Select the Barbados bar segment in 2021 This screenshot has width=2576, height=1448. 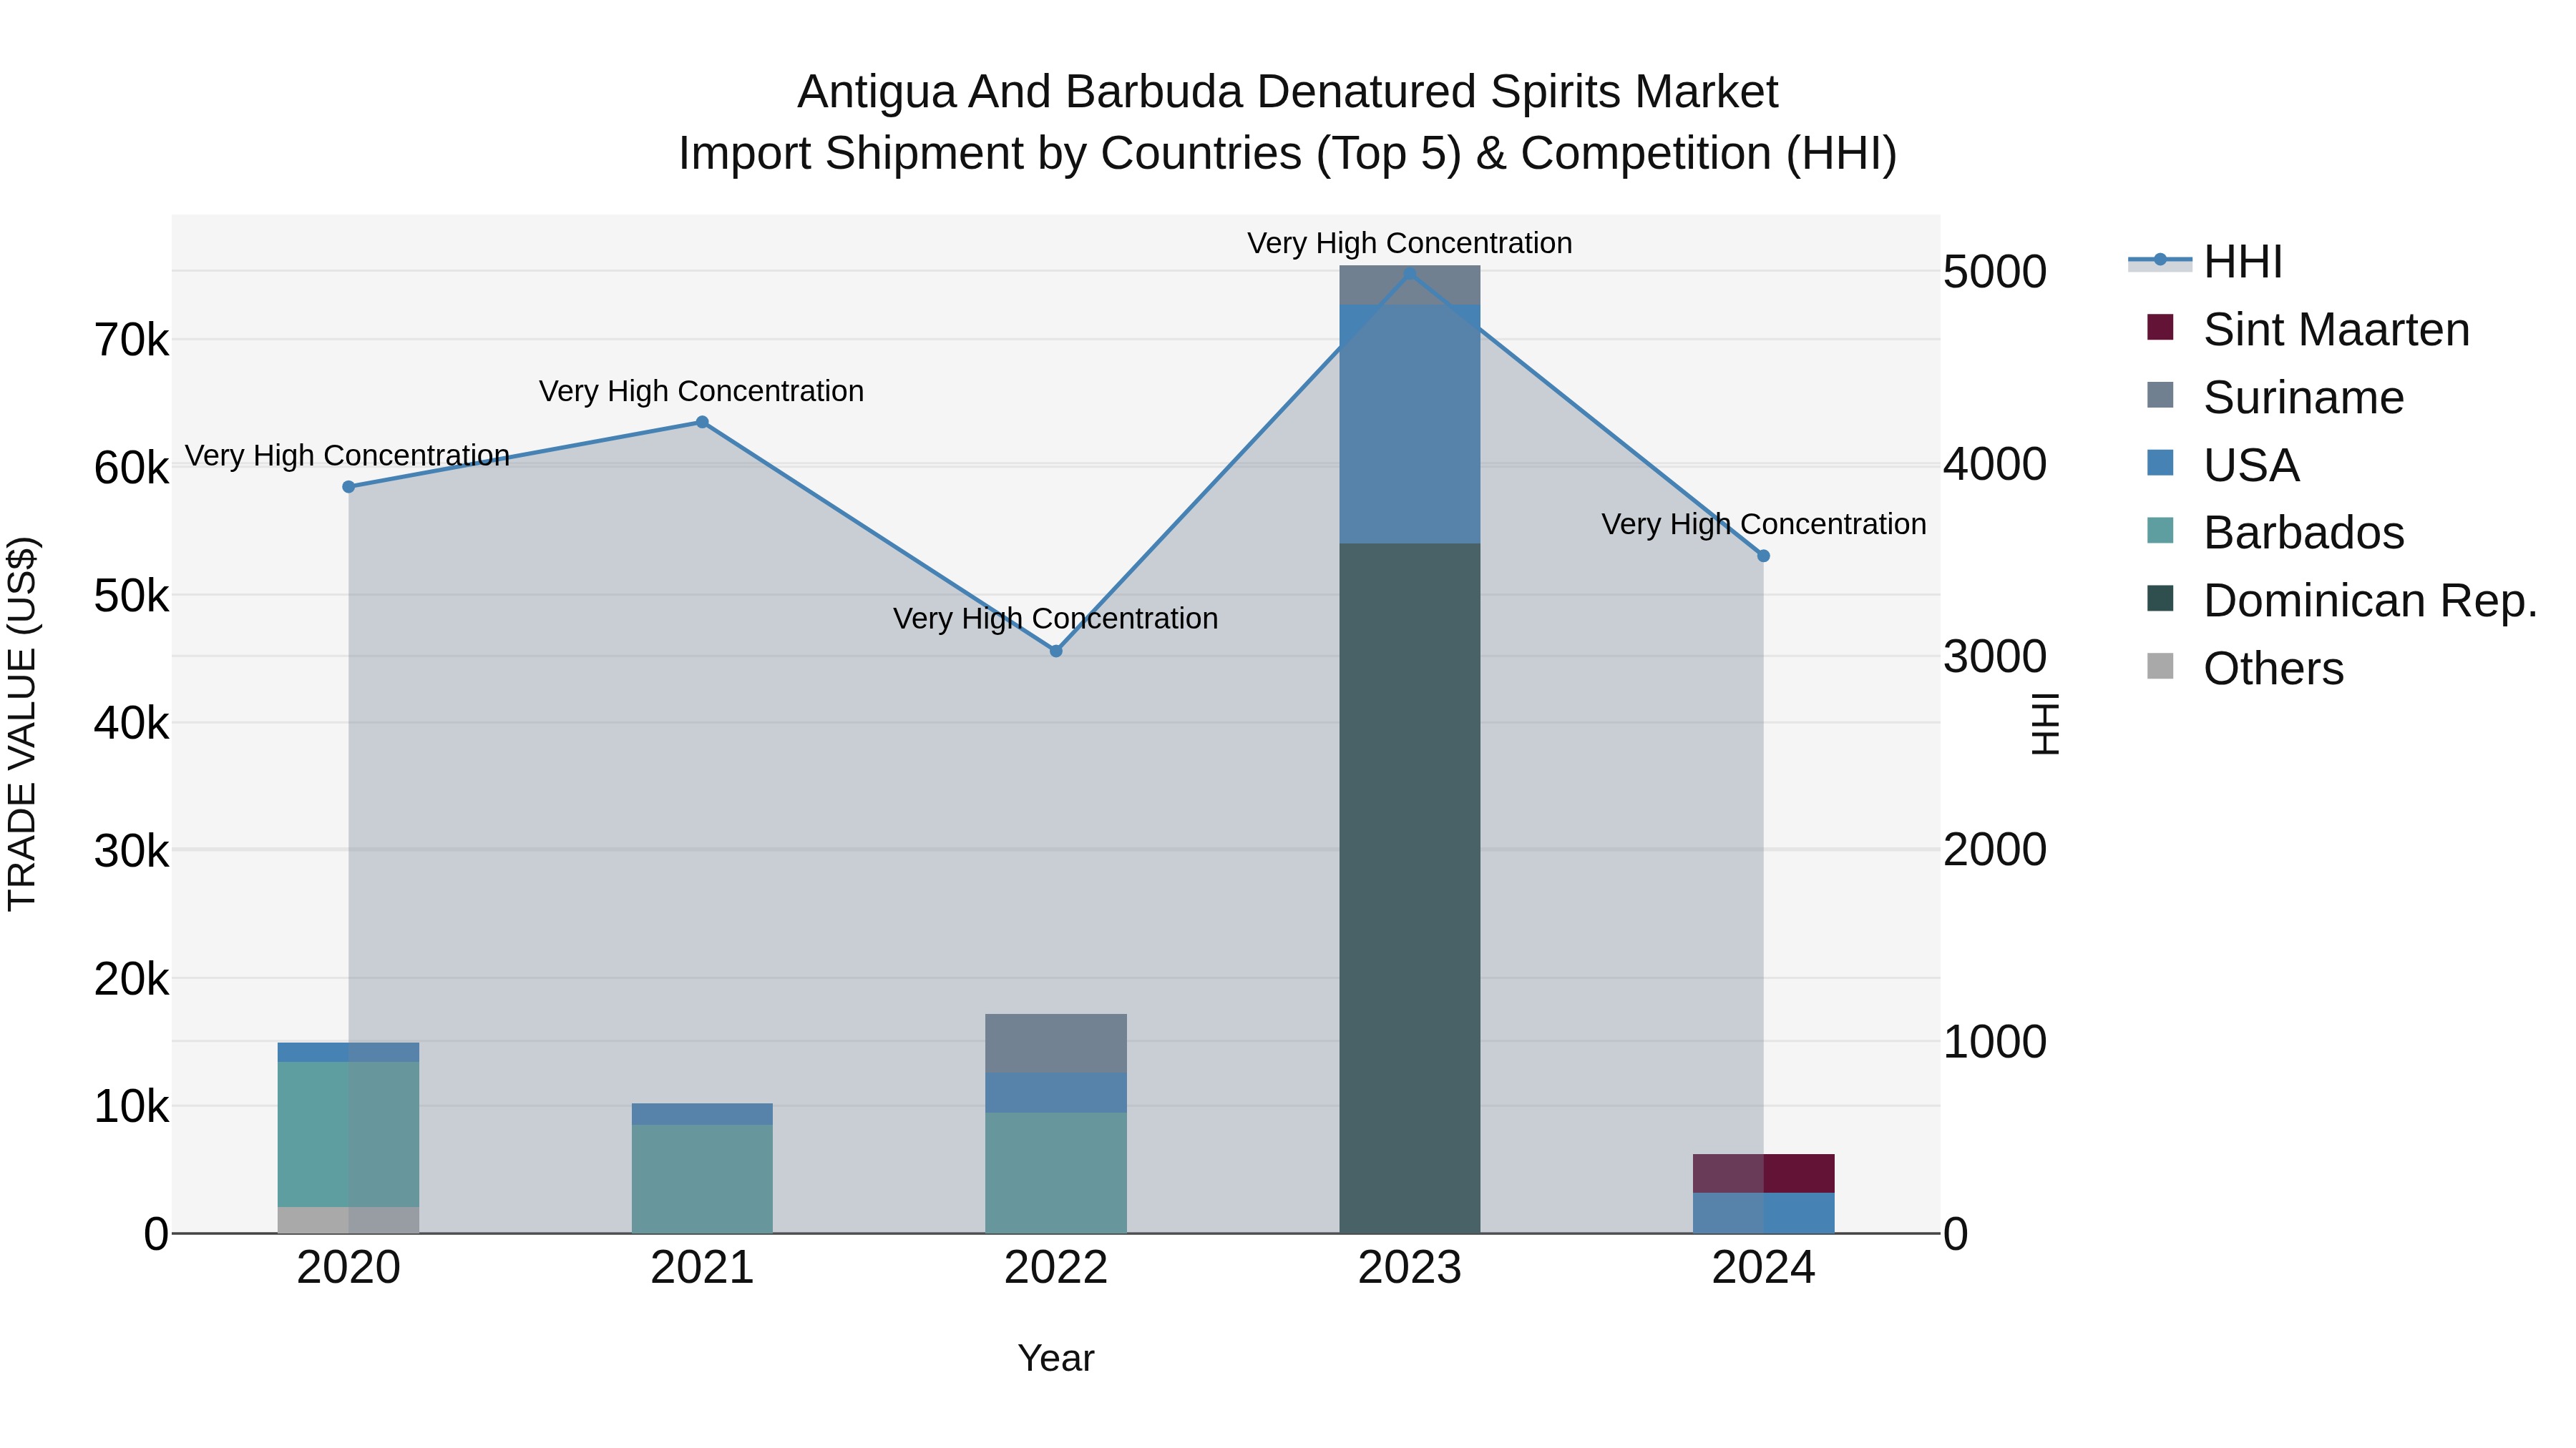click(x=702, y=1179)
